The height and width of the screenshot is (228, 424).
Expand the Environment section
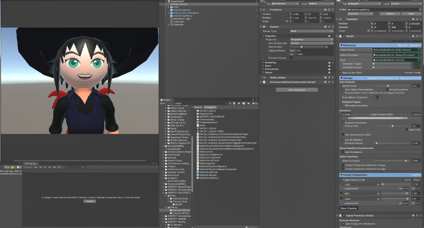pos(263,69)
